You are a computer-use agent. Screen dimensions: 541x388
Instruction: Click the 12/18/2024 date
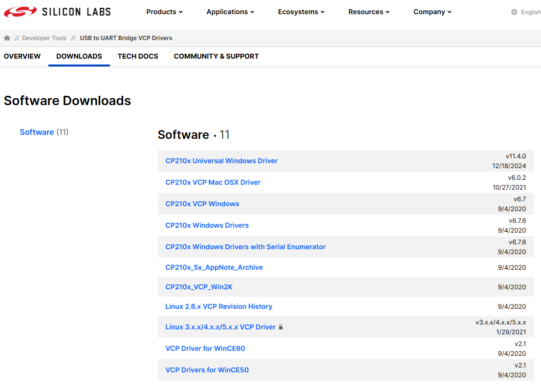click(509, 166)
